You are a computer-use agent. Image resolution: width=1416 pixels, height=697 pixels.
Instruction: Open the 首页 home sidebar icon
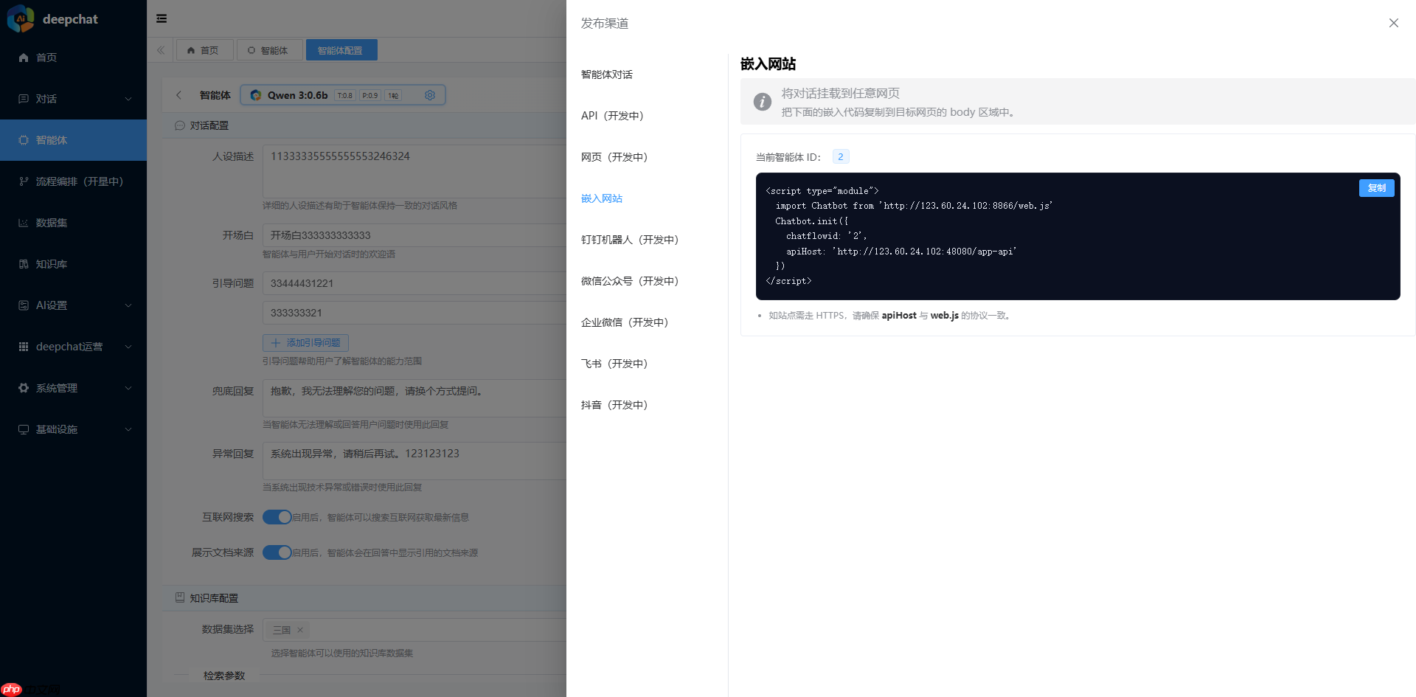[x=23, y=57]
